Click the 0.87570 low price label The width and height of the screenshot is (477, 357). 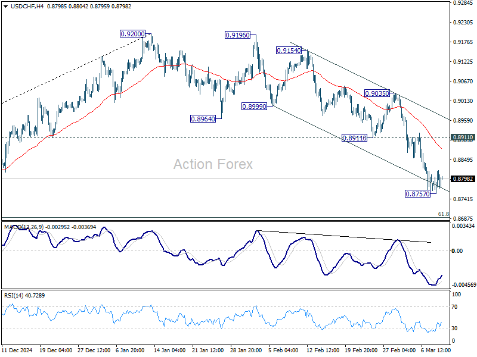point(418,194)
